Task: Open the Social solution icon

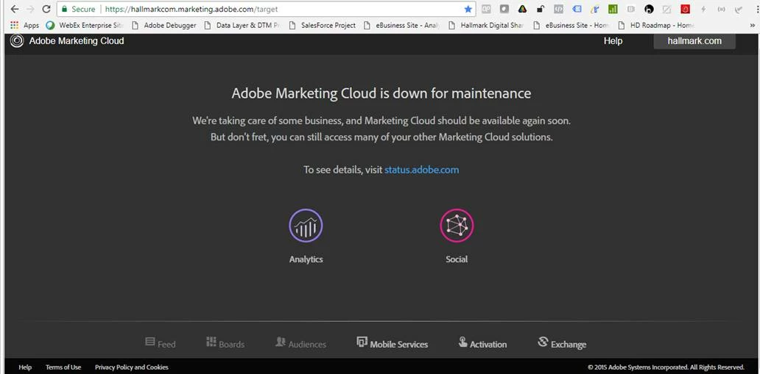Action: [457, 226]
